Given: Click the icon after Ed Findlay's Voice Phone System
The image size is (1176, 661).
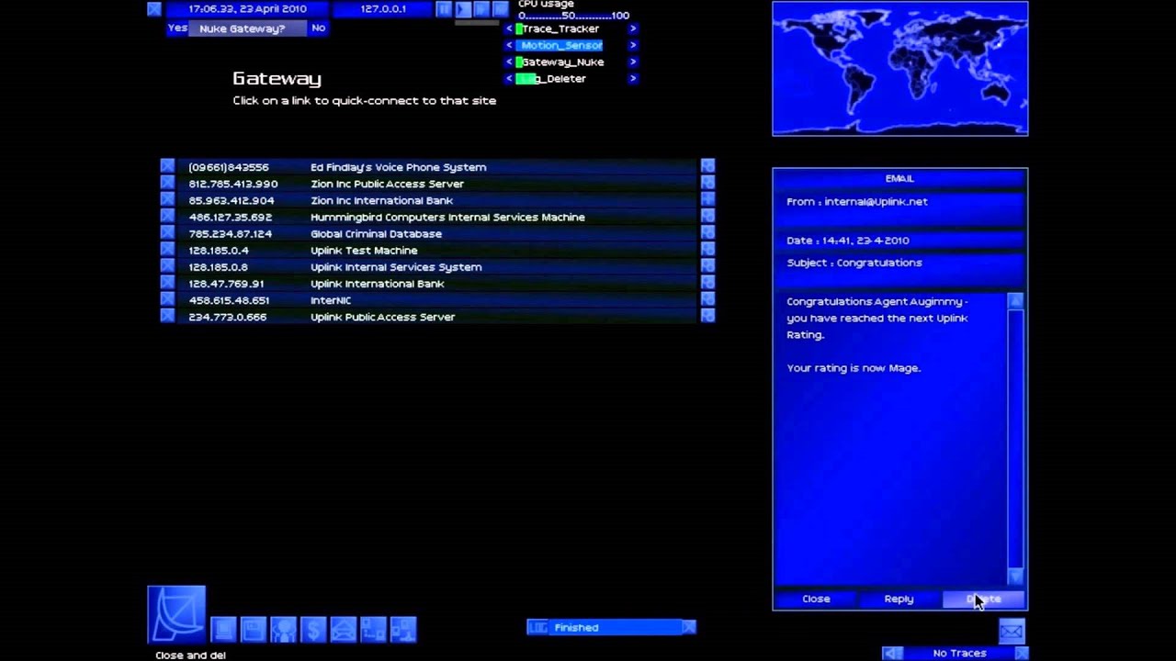Looking at the screenshot, I should tap(707, 166).
